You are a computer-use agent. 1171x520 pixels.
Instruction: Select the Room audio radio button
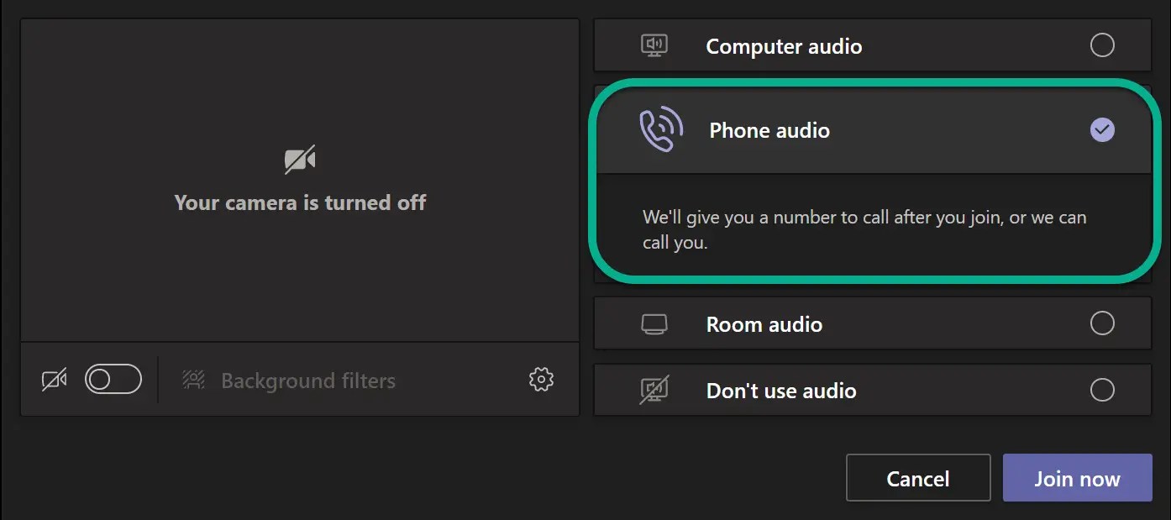(1102, 323)
